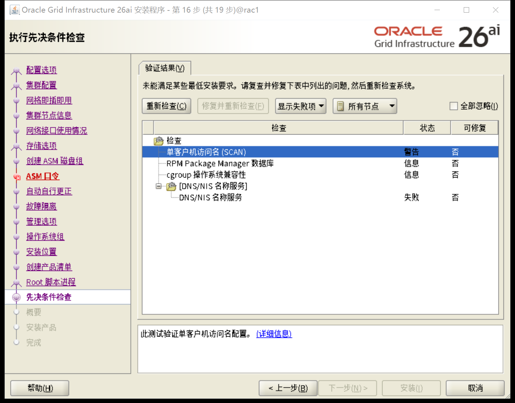This screenshot has width=515, height=403.
Task: Open the 显示失败项 filter dropdown
Action: tap(300, 106)
